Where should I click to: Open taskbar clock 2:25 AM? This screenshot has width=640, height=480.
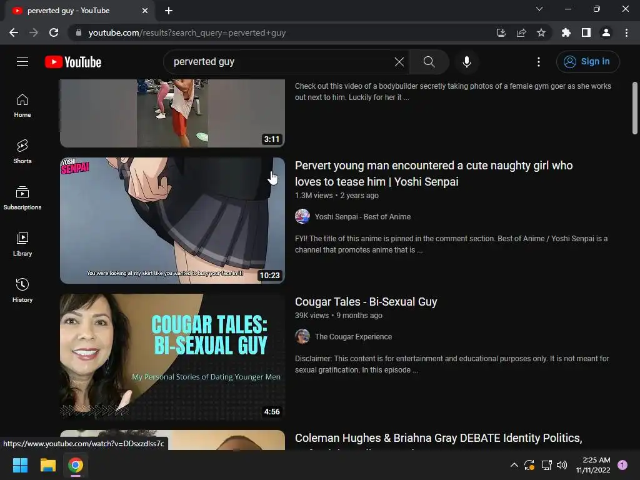coord(593,465)
